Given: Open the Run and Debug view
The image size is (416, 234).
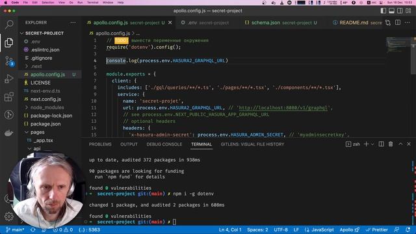Looking at the screenshot, I should [8, 79].
